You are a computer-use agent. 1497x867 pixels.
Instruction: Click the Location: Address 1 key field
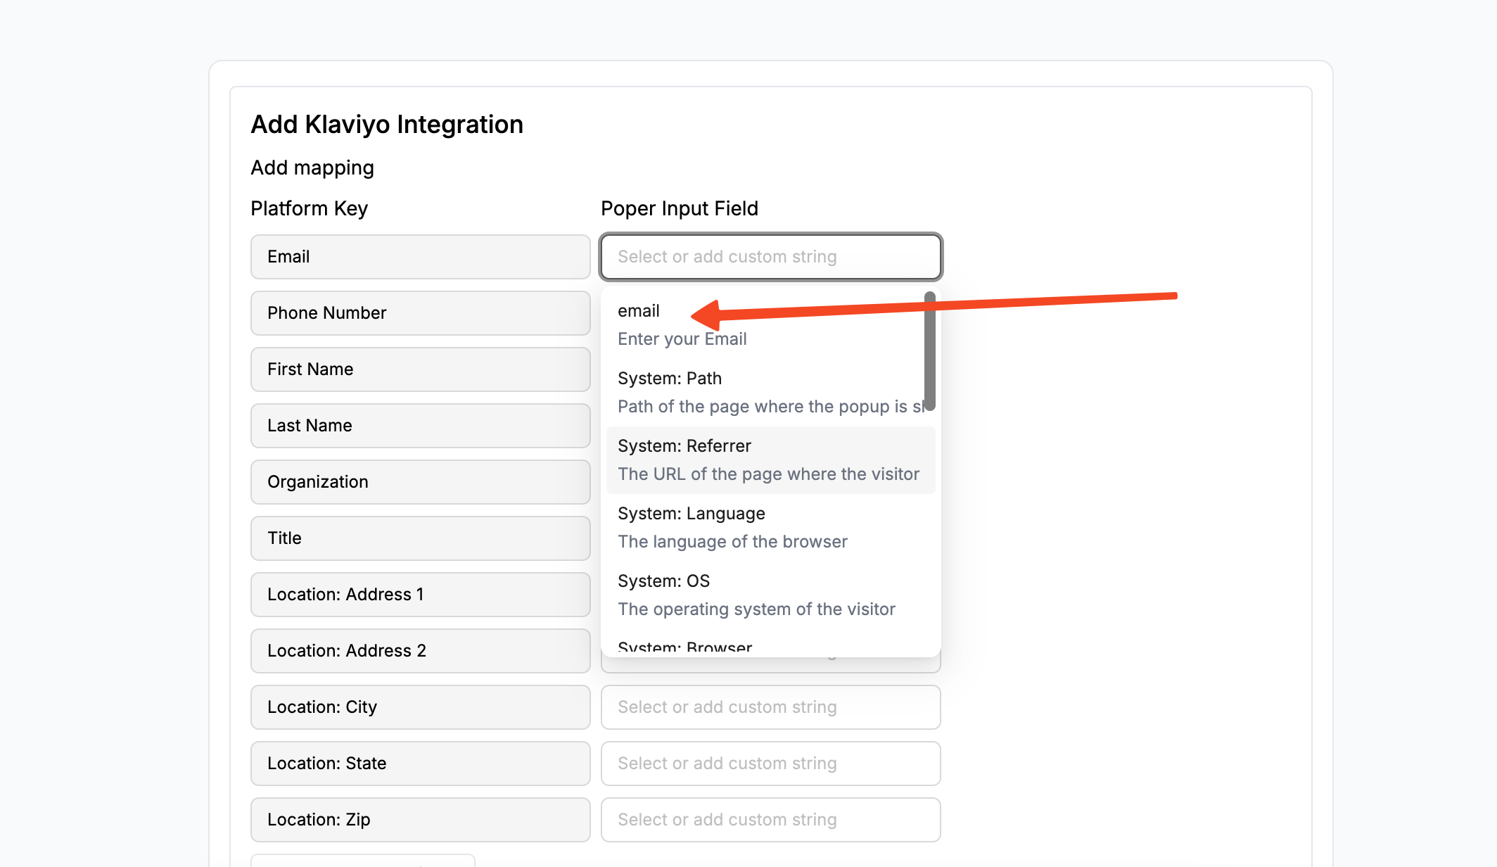tap(421, 595)
